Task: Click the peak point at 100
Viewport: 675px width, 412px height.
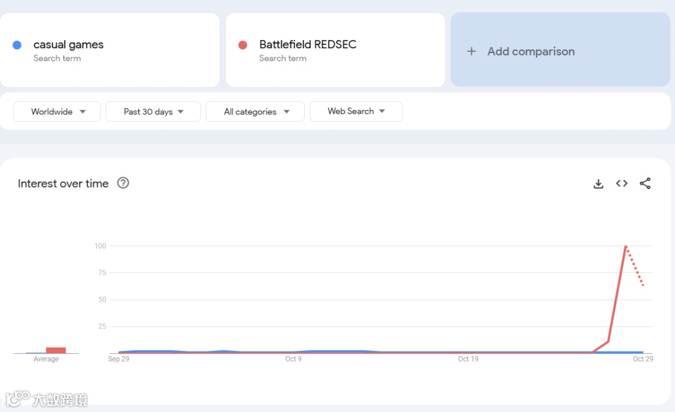Action: click(626, 246)
